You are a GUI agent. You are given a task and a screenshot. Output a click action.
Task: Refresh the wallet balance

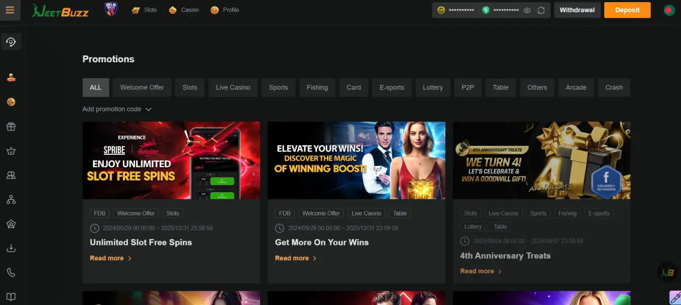pyautogui.click(x=541, y=10)
